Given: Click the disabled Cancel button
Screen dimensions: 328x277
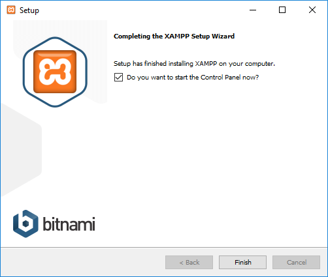Looking at the screenshot, I should (x=296, y=262).
